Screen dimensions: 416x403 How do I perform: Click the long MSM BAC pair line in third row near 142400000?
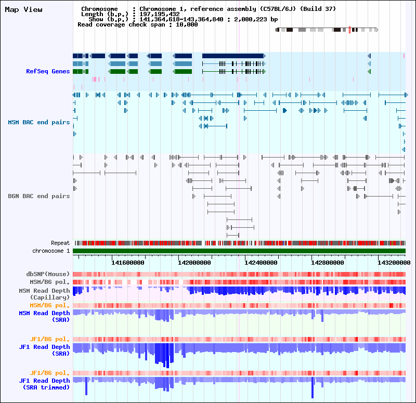click(261, 110)
